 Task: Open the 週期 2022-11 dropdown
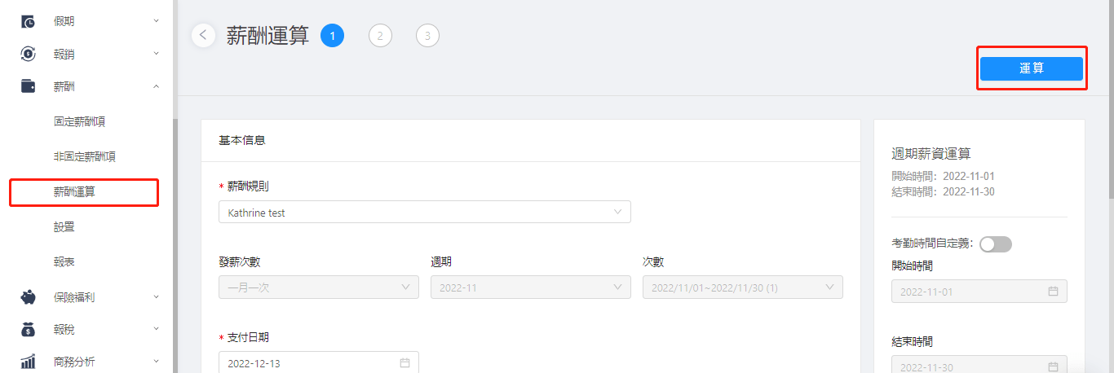click(x=531, y=287)
